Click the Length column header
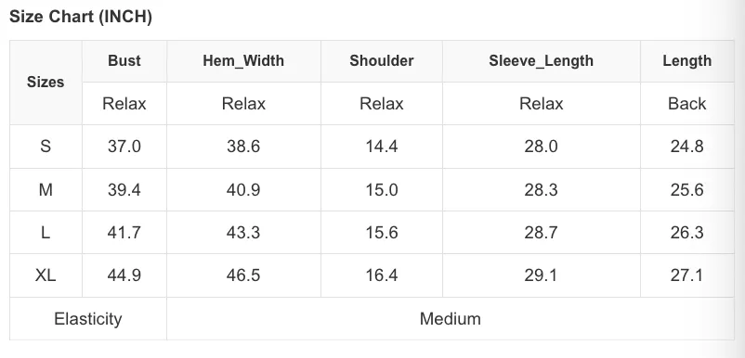 pos(687,60)
